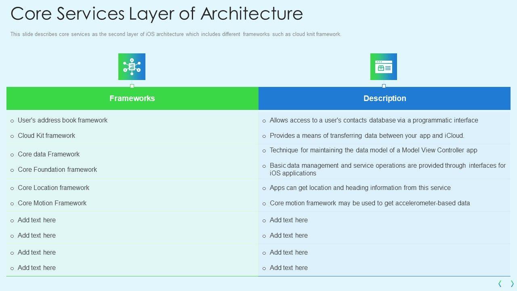Click the accelerometer-based data description line

(370, 203)
